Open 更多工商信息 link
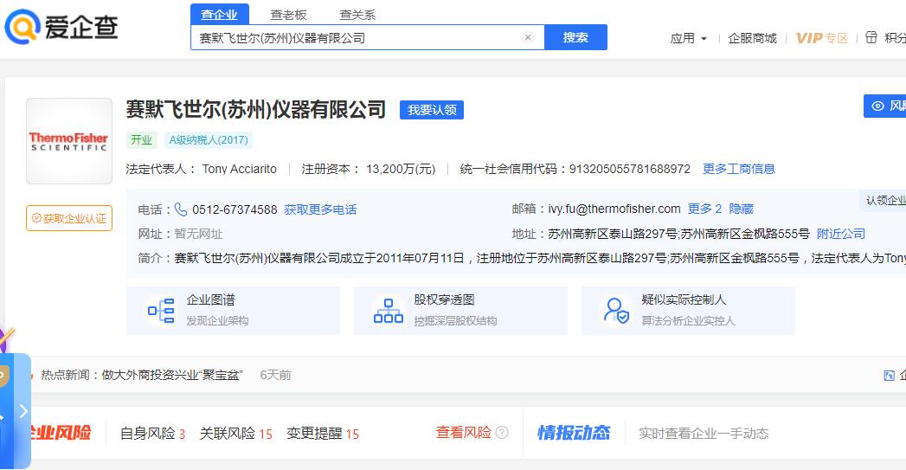This screenshot has width=906, height=470. 739,169
